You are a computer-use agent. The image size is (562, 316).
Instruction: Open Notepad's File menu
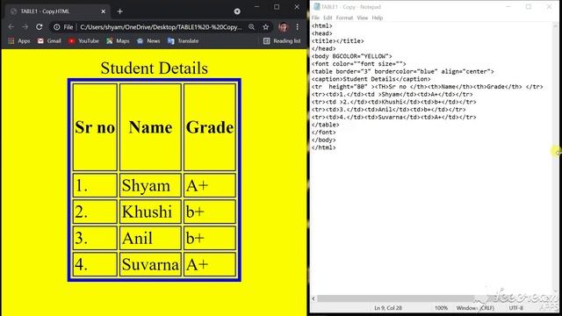click(x=315, y=18)
